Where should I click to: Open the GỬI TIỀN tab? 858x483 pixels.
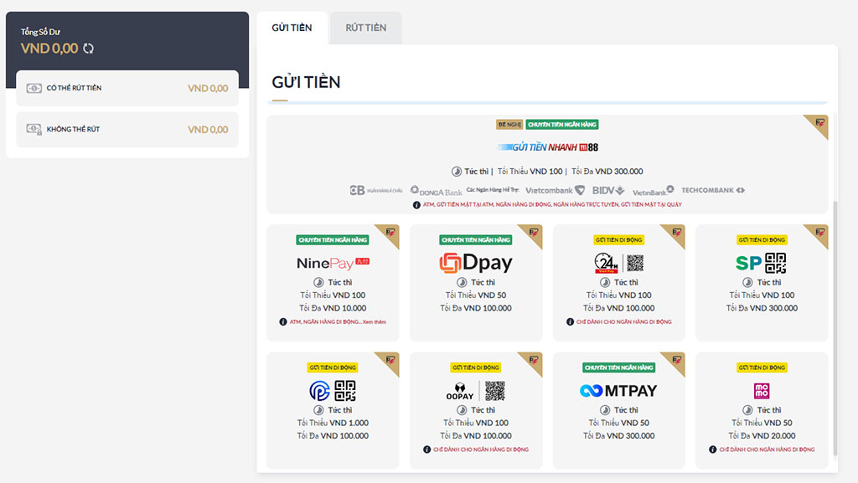pyautogui.click(x=292, y=28)
